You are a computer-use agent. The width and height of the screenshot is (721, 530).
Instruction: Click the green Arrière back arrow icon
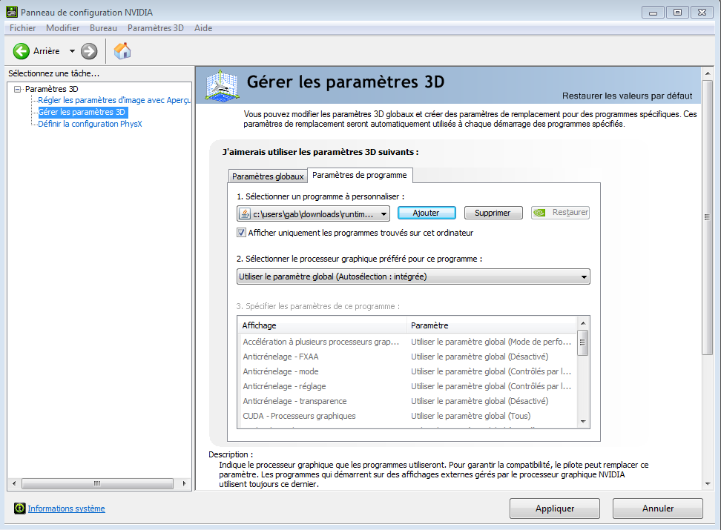pyautogui.click(x=22, y=51)
